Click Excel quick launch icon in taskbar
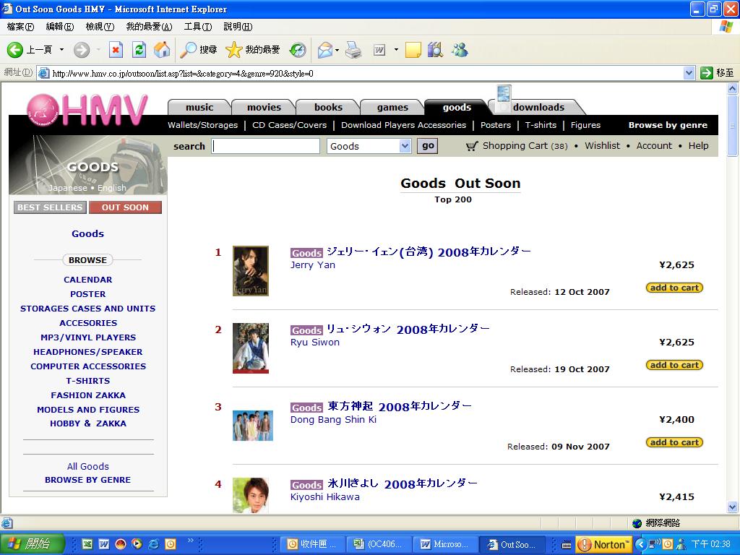The image size is (740, 555). 87,544
